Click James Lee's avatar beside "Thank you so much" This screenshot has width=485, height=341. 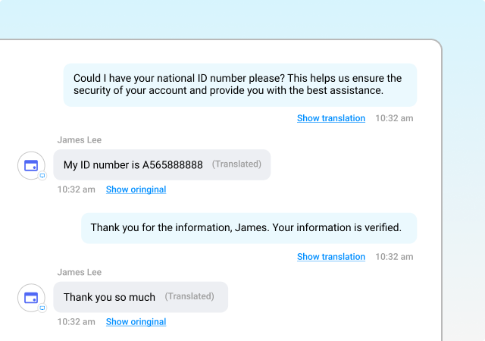tap(31, 298)
